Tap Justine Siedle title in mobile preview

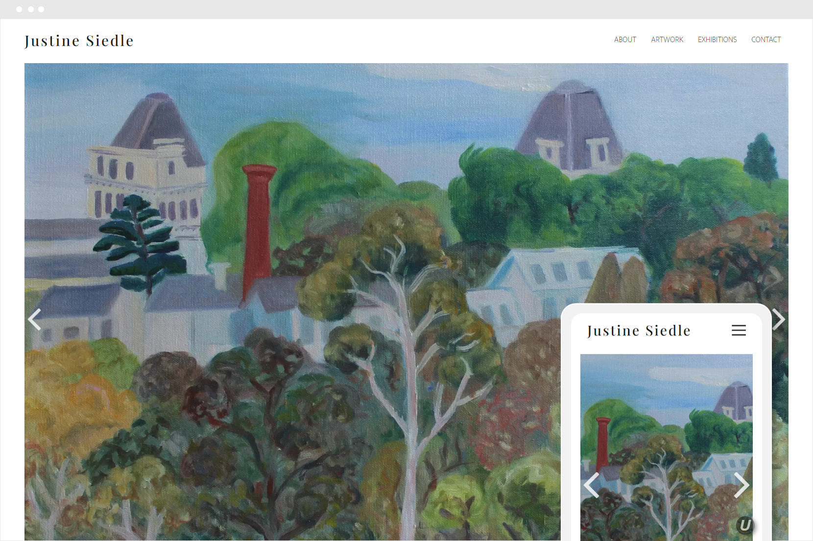coord(639,331)
